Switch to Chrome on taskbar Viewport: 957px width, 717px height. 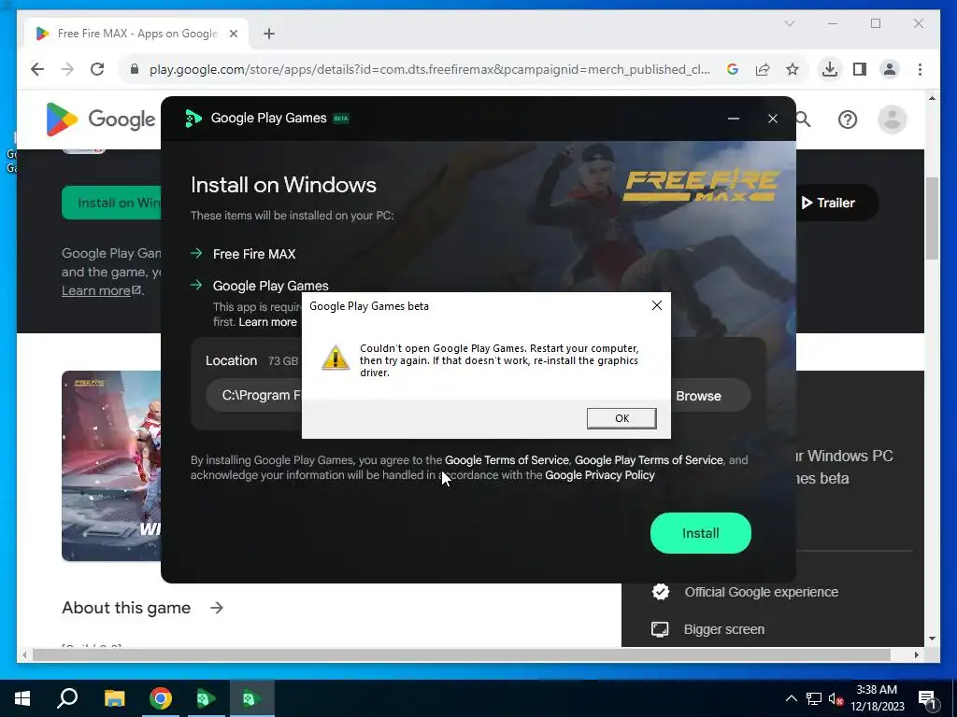tap(161, 698)
